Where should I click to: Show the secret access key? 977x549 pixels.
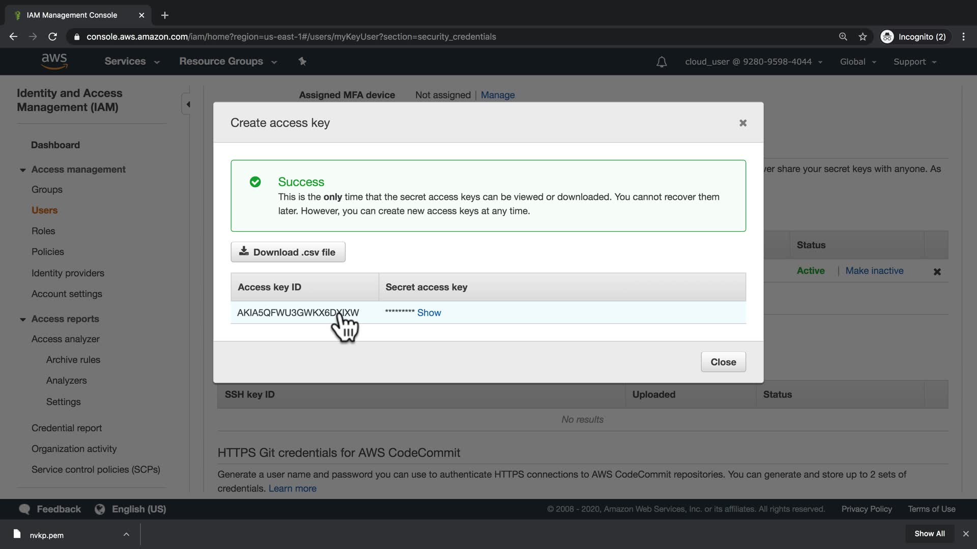pyautogui.click(x=428, y=313)
